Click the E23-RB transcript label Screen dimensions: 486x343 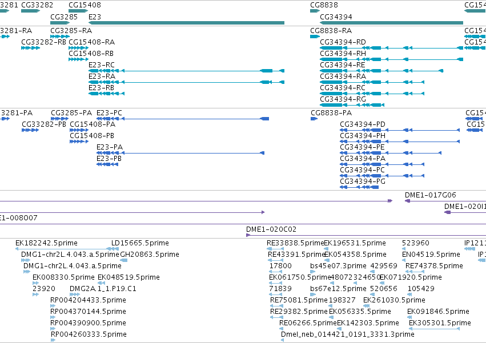coord(101,88)
